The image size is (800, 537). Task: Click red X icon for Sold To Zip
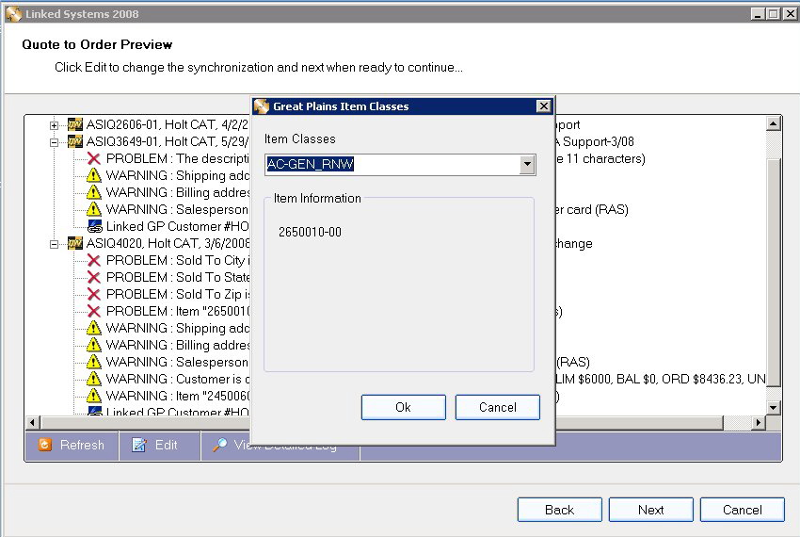[x=94, y=294]
